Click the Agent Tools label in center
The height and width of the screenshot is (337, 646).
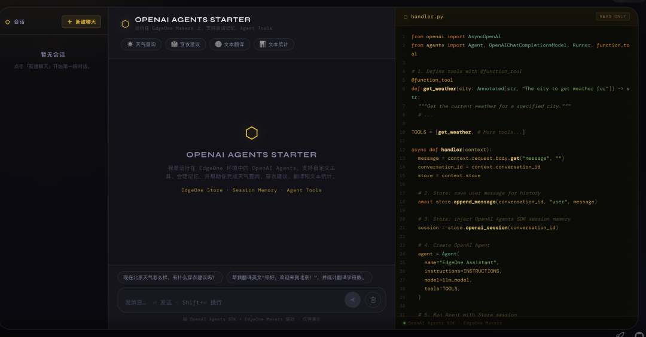304,190
